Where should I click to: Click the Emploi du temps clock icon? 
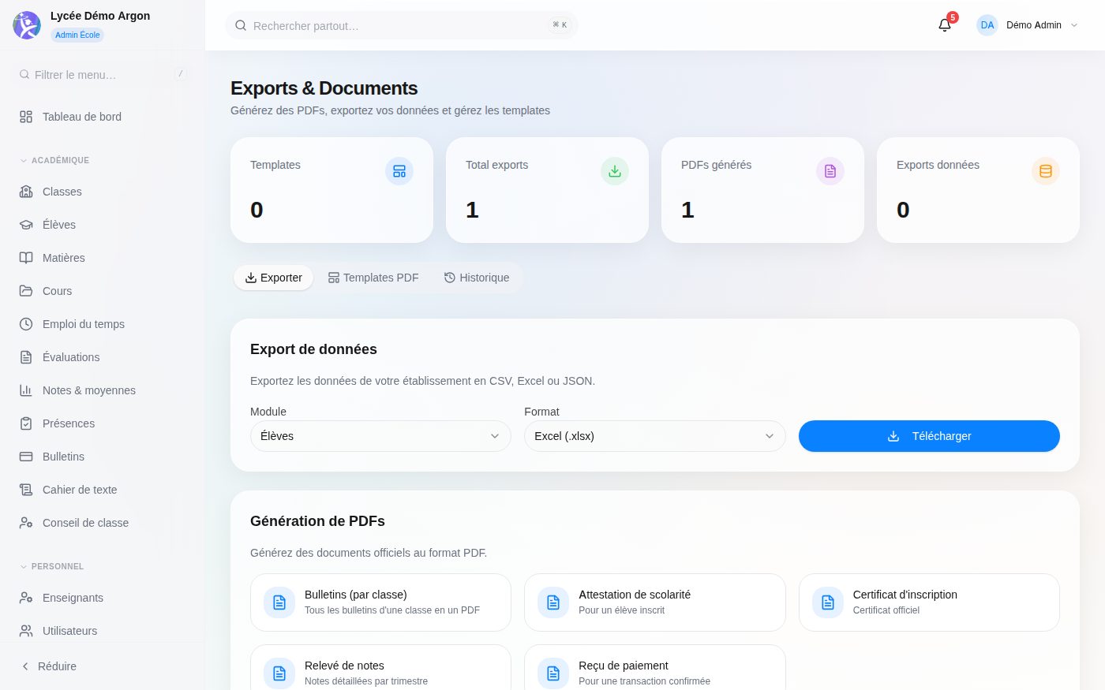(x=26, y=324)
